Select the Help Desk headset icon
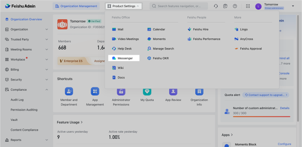 coord(114,49)
